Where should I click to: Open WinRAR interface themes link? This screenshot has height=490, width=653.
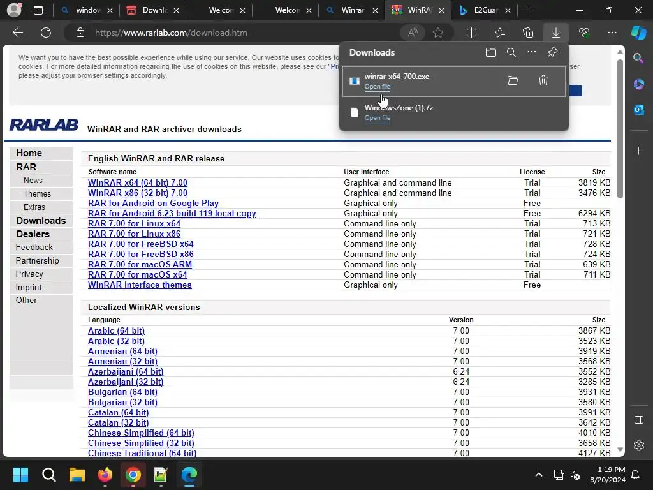[140, 285]
